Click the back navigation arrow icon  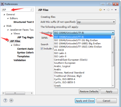pyautogui.click(x=100, y=10)
